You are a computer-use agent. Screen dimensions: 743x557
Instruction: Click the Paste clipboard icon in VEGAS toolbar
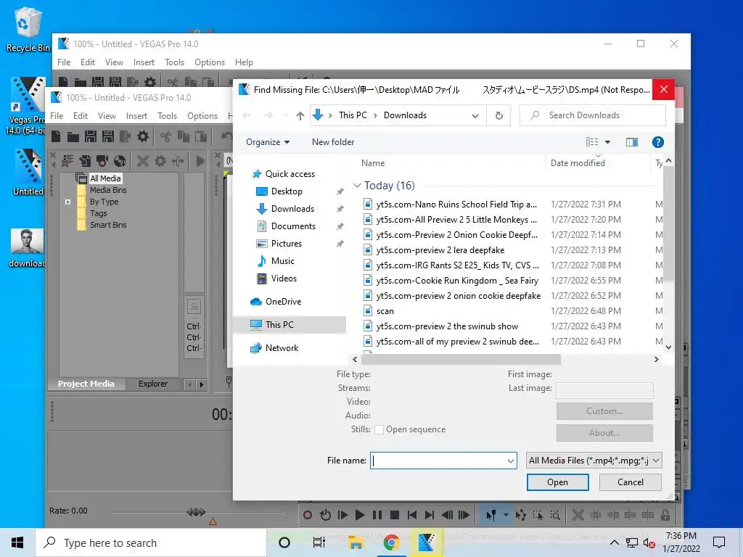(x=201, y=137)
